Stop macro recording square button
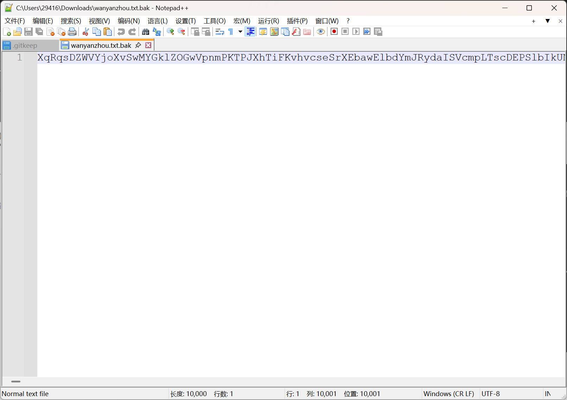This screenshot has height=400, width=567. tap(345, 32)
